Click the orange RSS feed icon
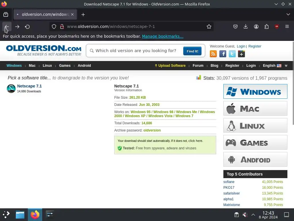The height and width of the screenshot is (221, 294). 213,54
